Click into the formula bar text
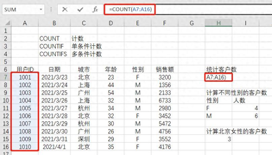Viewport: 272px width, 155px height. 130,9
